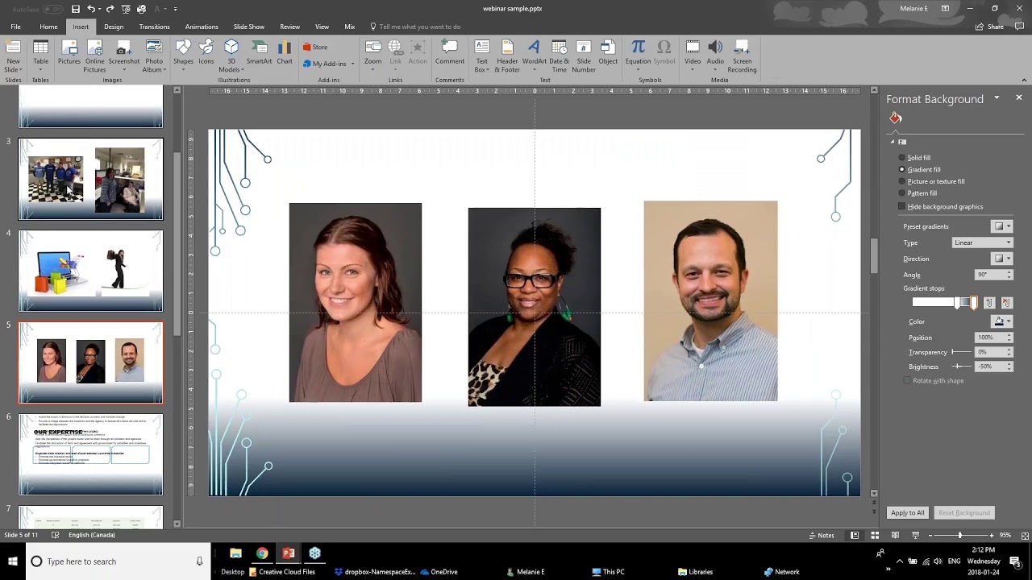Remove the selected gradient stop
1032x580 pixels.
click(x=1006, y=303)
